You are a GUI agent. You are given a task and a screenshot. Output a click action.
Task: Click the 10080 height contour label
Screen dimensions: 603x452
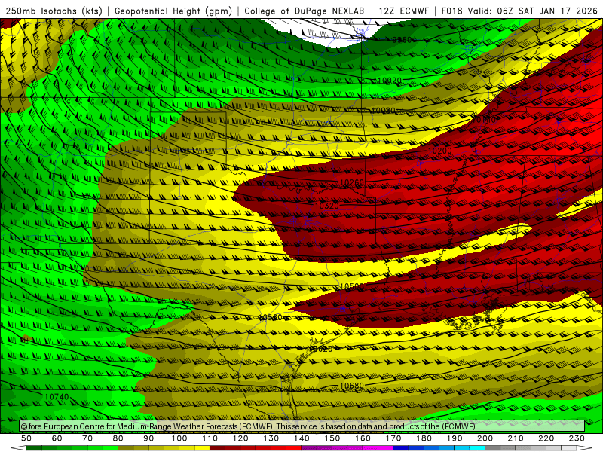click(384, 110)
